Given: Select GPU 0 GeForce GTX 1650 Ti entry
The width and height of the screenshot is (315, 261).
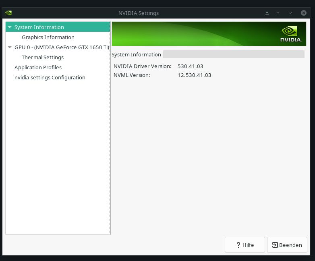Looking at the screenshot, I should 62,48.
